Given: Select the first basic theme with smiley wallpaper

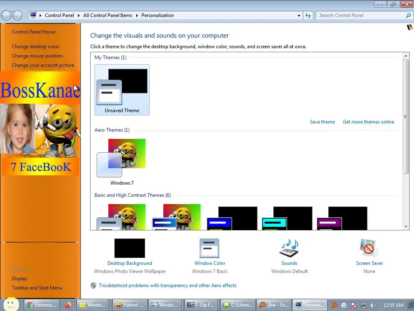Looking at the screenshot, I should click(121, 217).
